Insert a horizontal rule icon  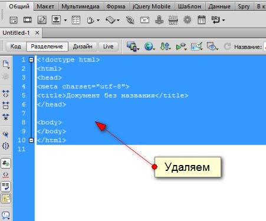pos(173,20)
